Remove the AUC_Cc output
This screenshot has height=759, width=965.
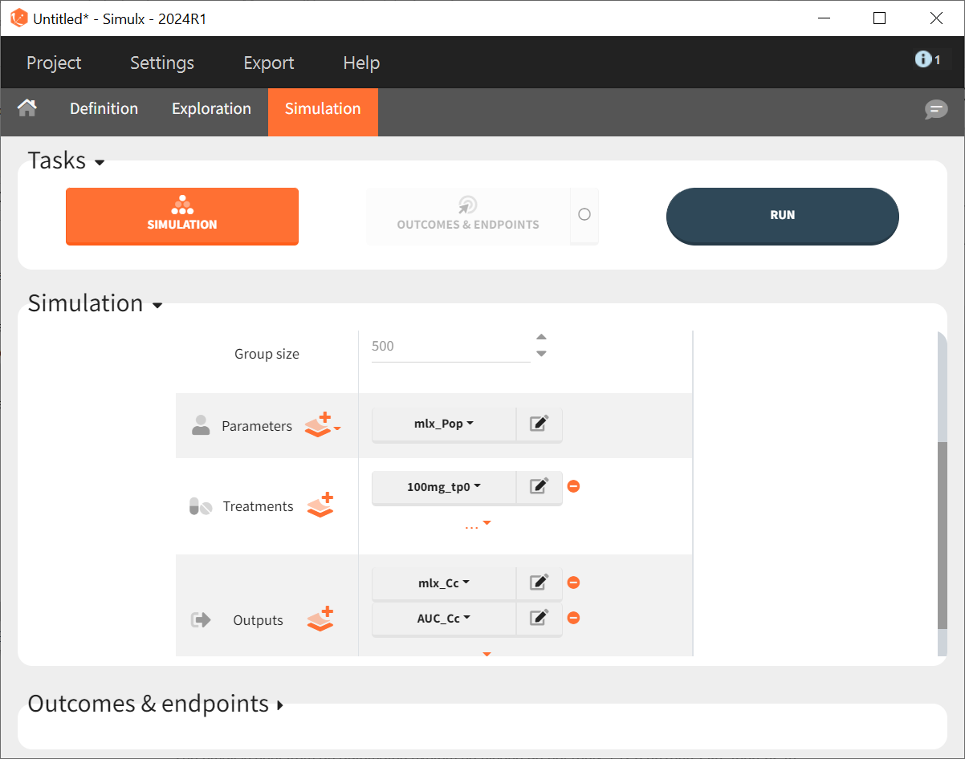point(573,618)
